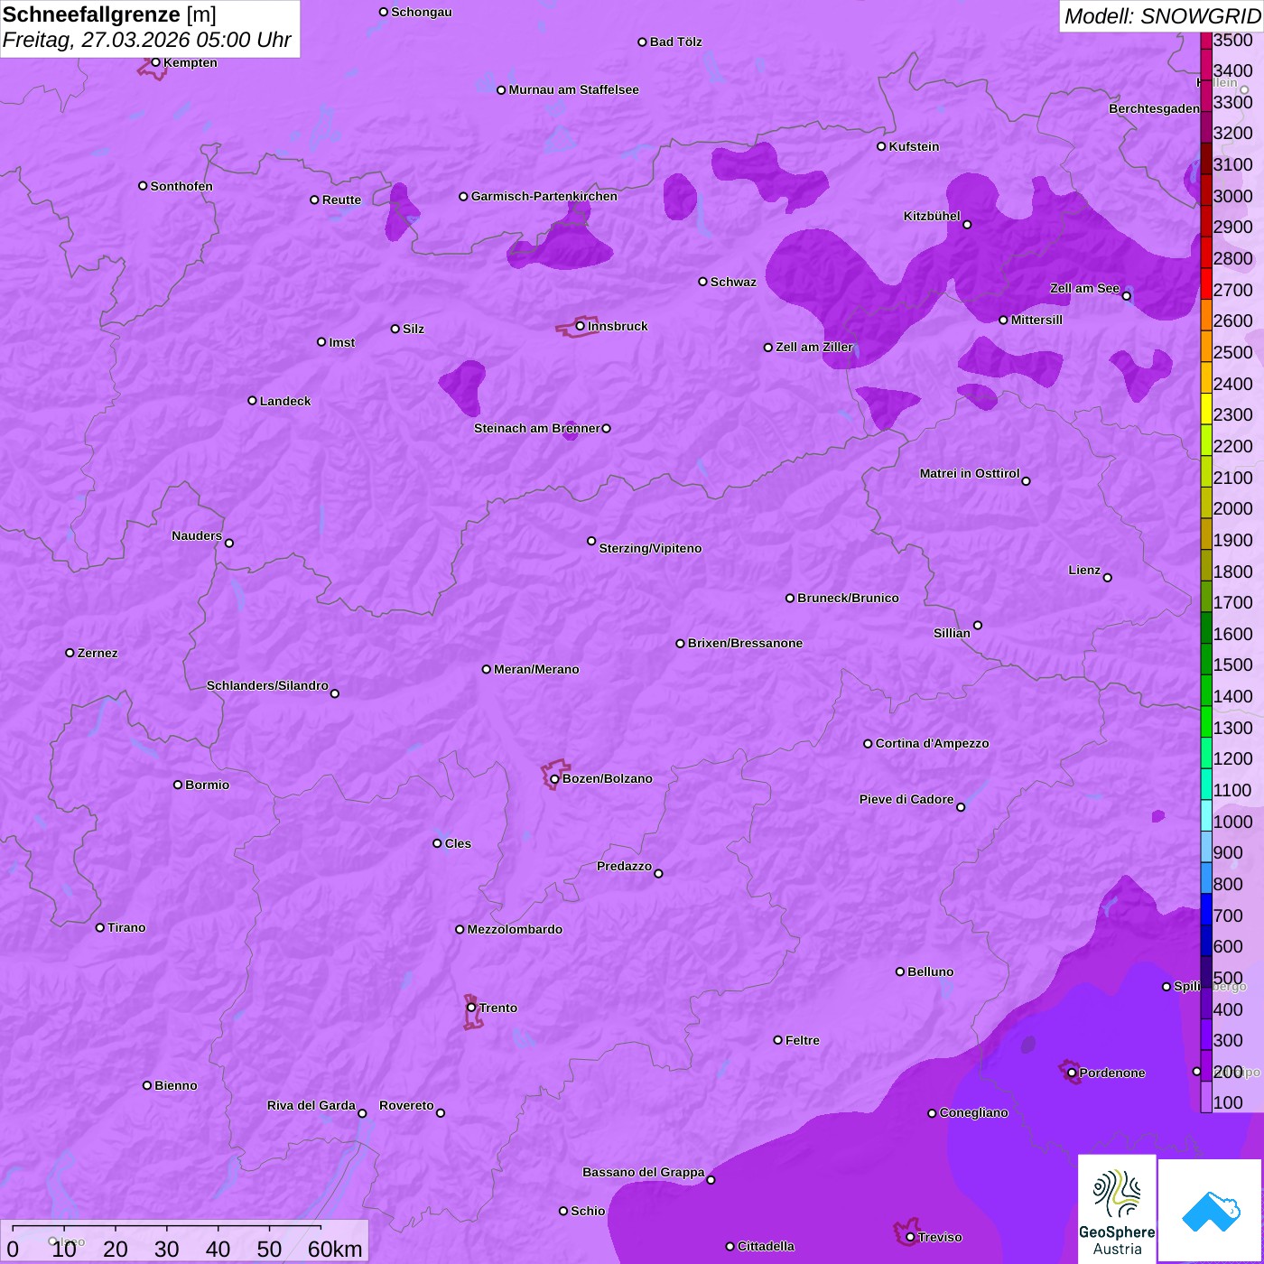Select the Bozen/Bolzano city marker dot
This screenshot has width=1264, height=1264.
coord(554,779)
